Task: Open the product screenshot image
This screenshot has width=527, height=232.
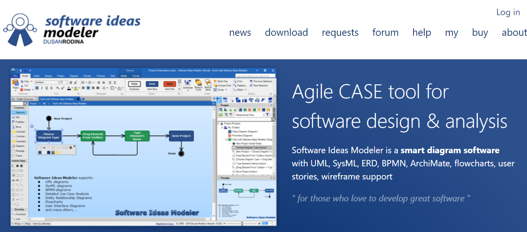Action: 143,147
